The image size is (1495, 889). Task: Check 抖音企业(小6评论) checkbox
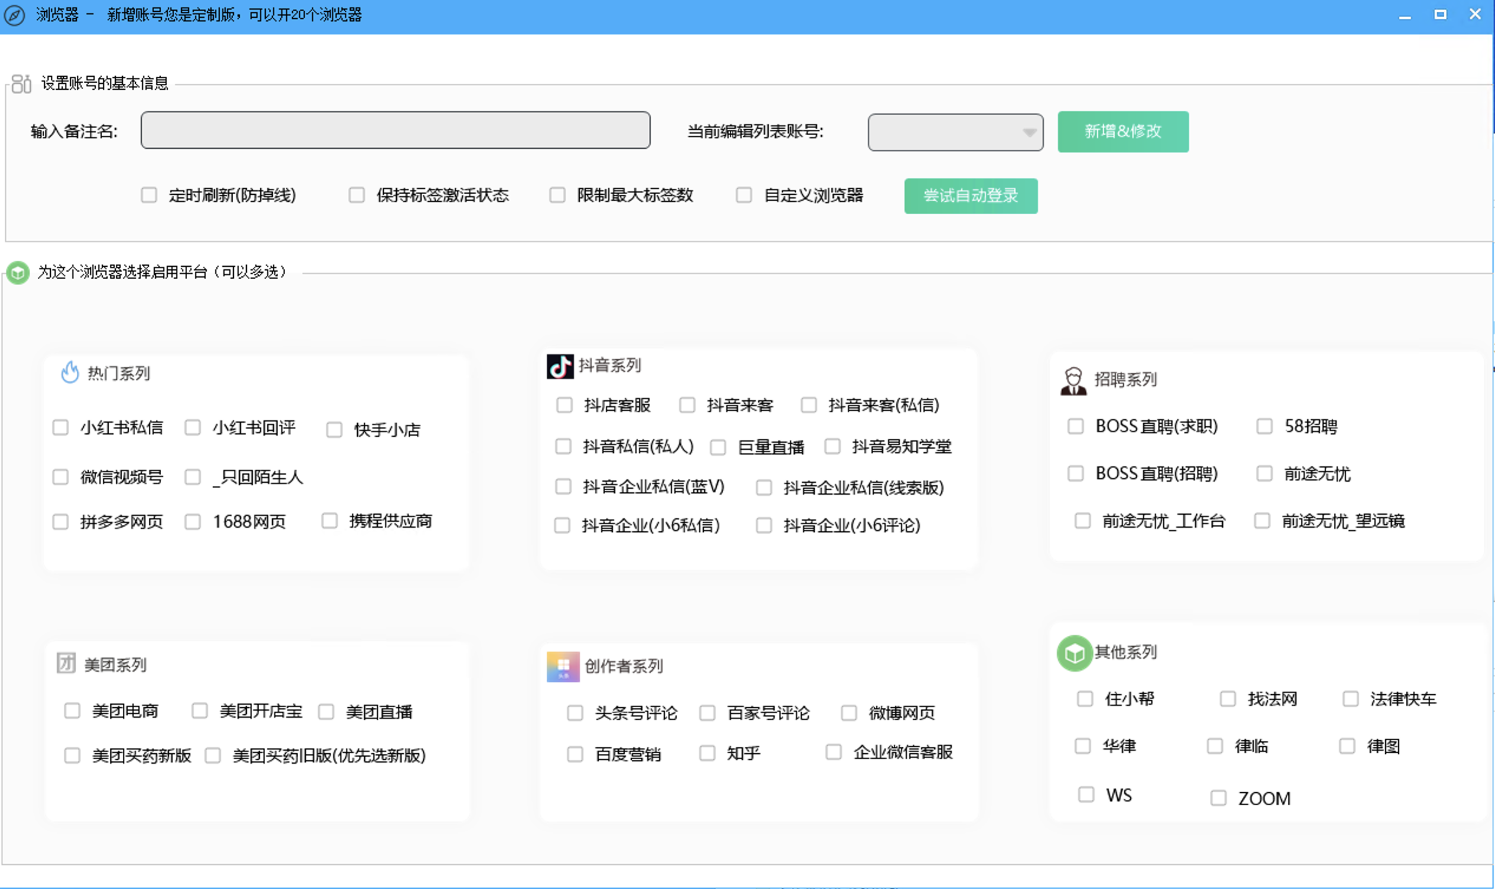(x=764, y=526)
